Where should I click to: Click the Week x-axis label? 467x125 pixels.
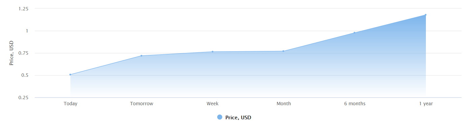(213, 104)
